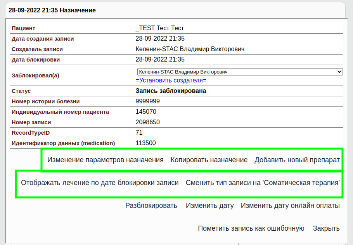The height and width of the screenshot is (245, 353).
Task: Click the 'Номер истории болезни' label
Action: (x=46, y=101)
